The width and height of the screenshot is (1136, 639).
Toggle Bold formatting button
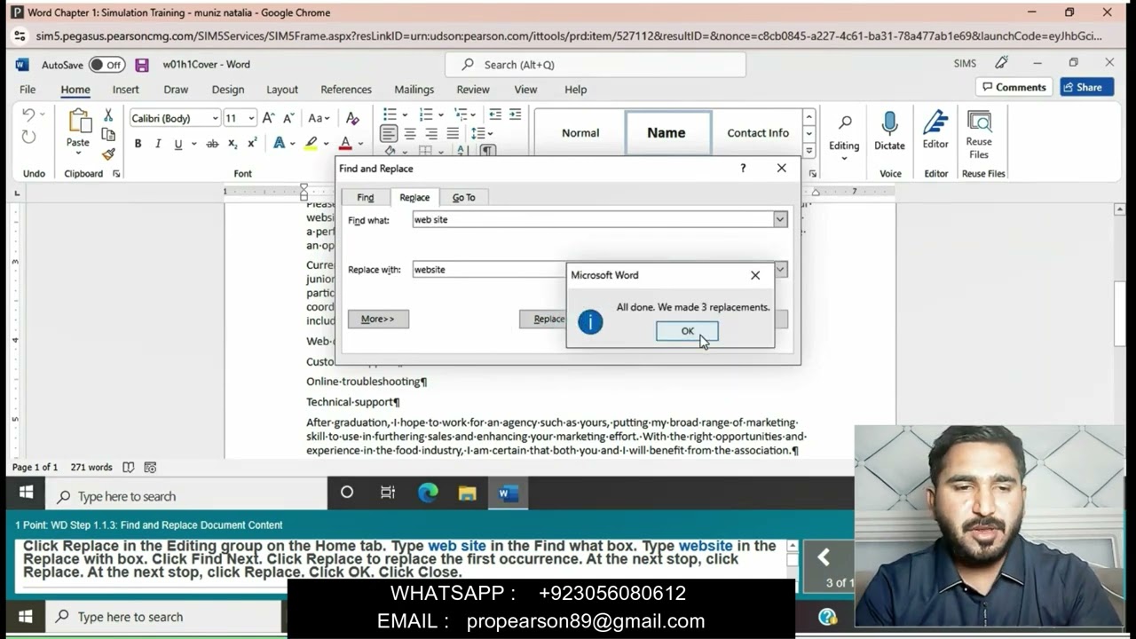pyautogui.click(x=138, y=144)
